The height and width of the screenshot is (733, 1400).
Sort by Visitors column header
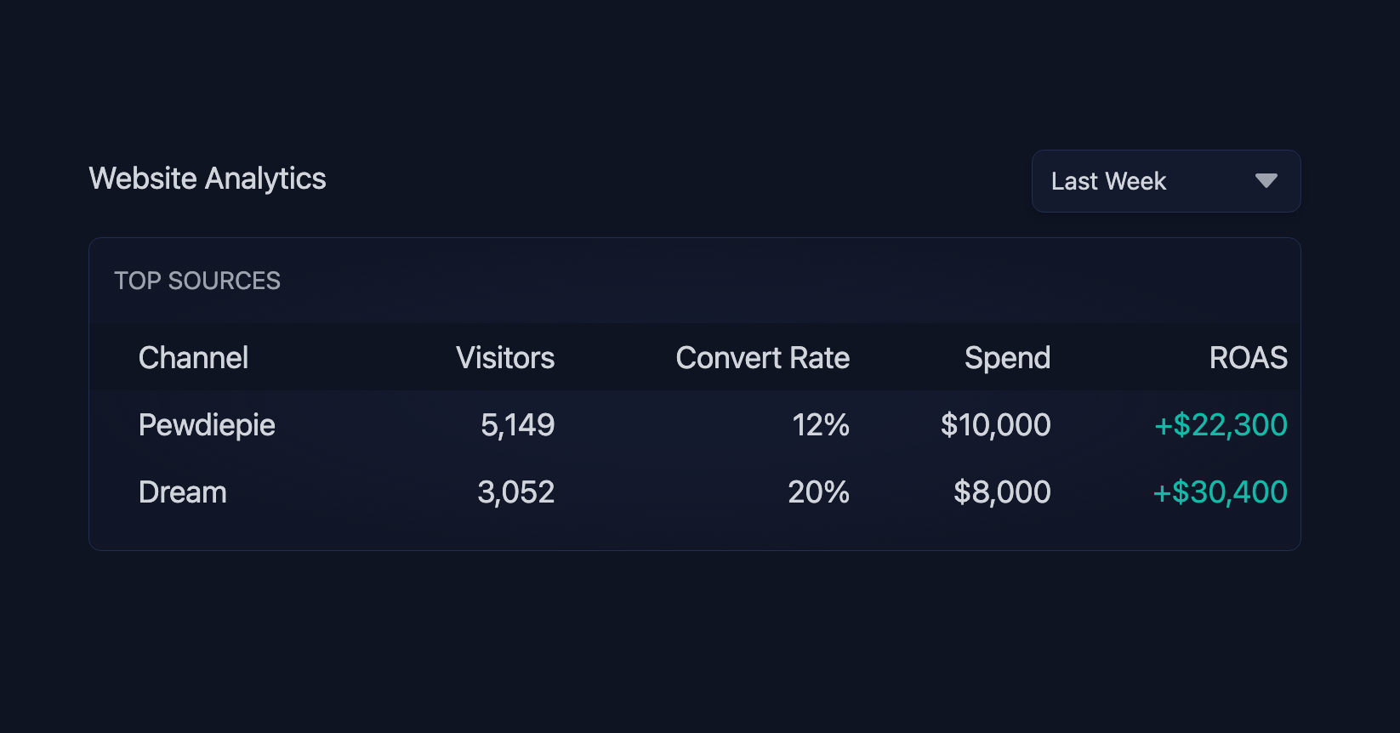[x=505, y=358]
